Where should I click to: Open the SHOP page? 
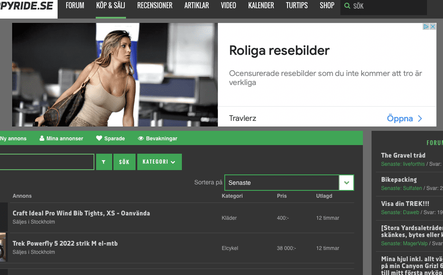click(x=327, y=6)
